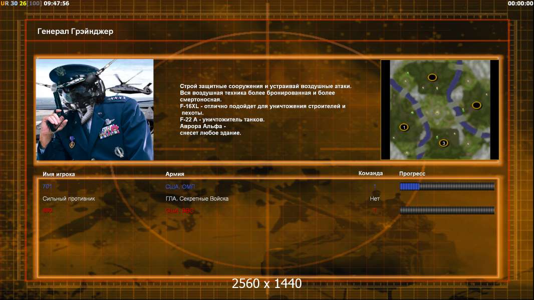Click the army "США, ОМП" for player 701
The image size is (534, 300).
(180, 186)
